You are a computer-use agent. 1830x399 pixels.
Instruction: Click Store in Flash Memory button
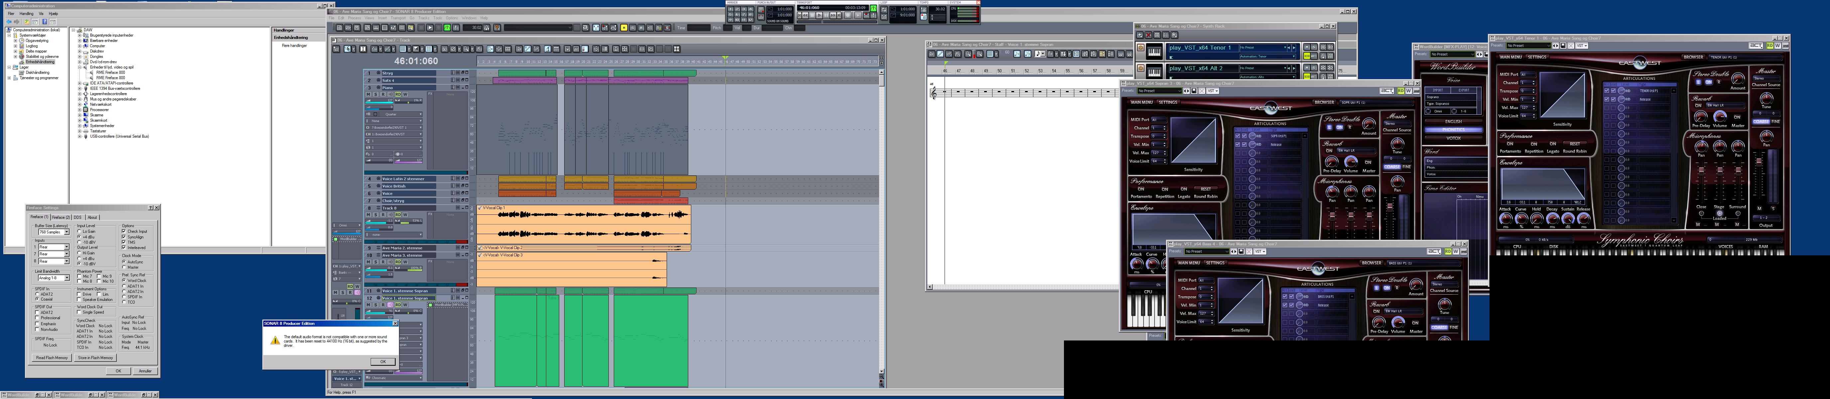click(x=95, y=358)
